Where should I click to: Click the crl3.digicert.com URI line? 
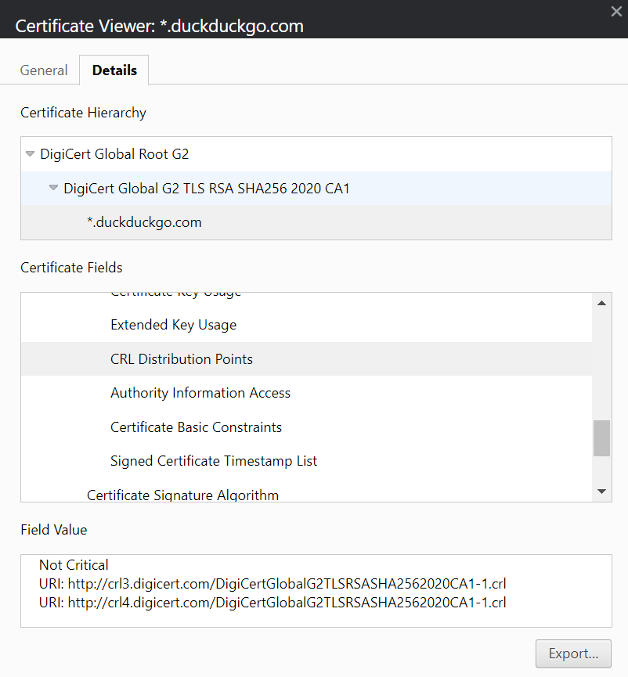[x=272, y=584]
